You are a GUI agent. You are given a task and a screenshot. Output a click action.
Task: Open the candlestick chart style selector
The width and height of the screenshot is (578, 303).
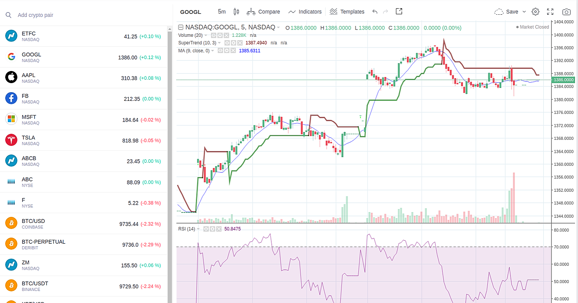[236, 12]
